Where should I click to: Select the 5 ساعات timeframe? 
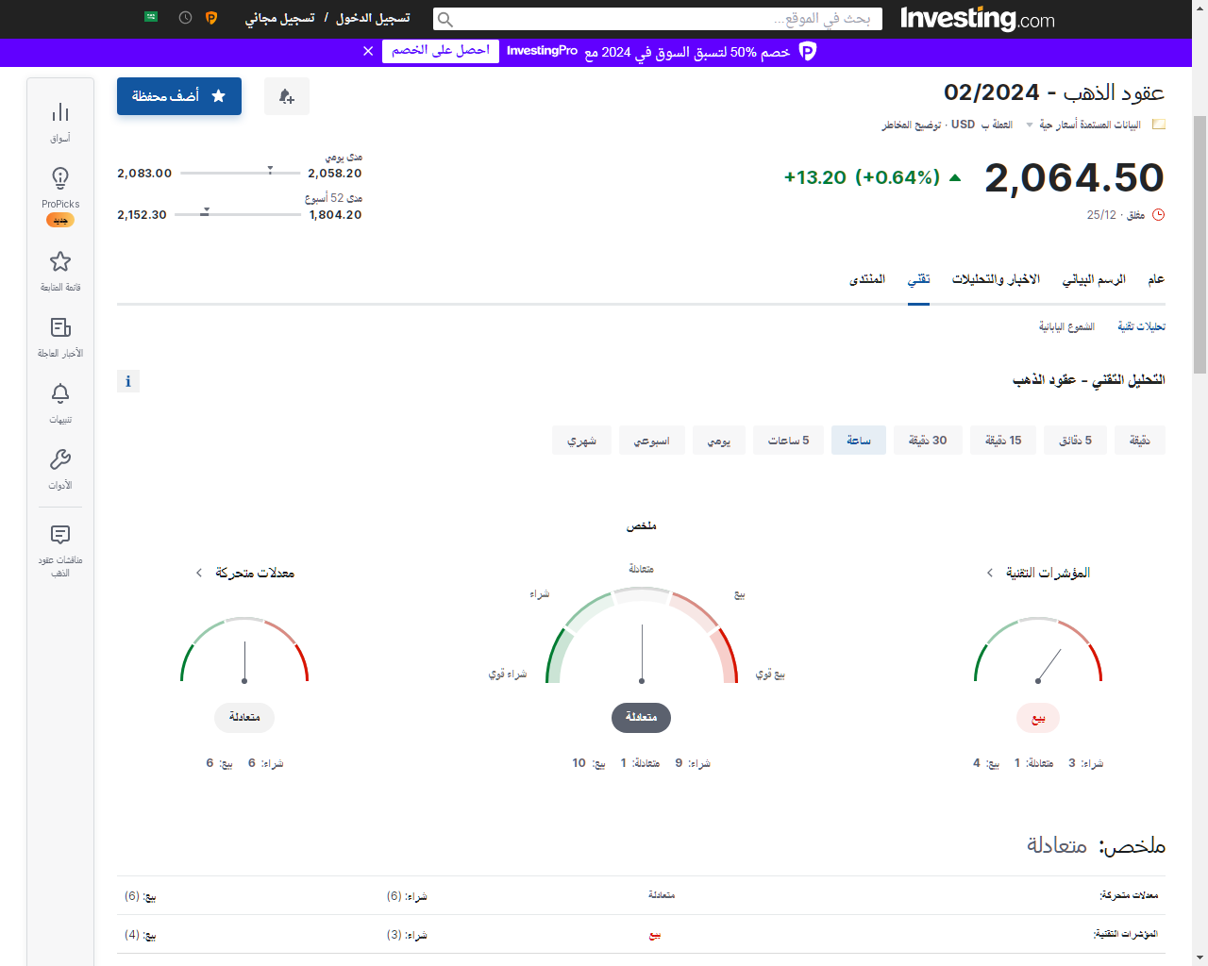point(788,441)
